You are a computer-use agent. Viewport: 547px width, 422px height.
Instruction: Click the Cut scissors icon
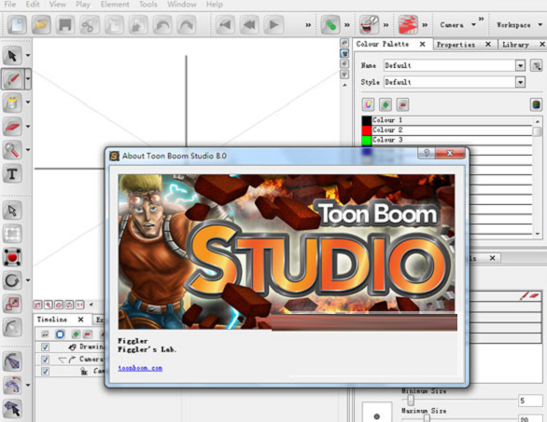coord(90,25)
